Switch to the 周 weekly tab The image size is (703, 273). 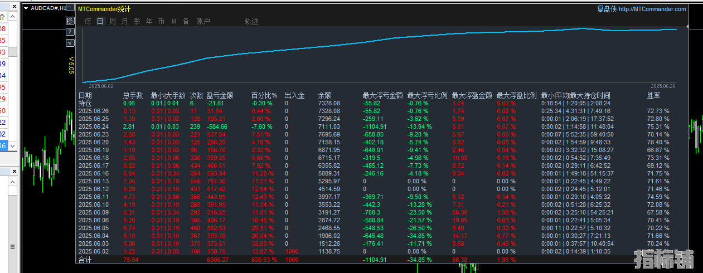click(113, 21)
